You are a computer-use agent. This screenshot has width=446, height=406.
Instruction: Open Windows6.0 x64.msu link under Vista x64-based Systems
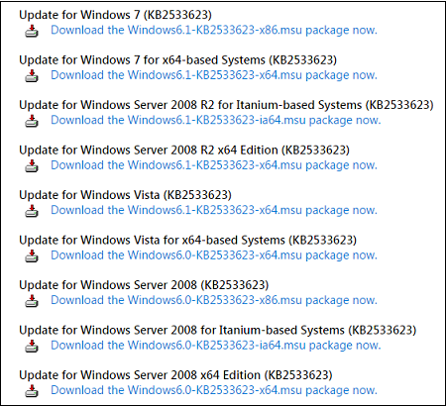pyautogui.click(x=214, y=255)
